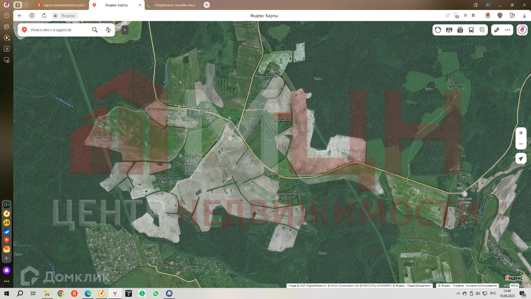
Task: Add a new site with the sidebar plus
Action: 7,258
